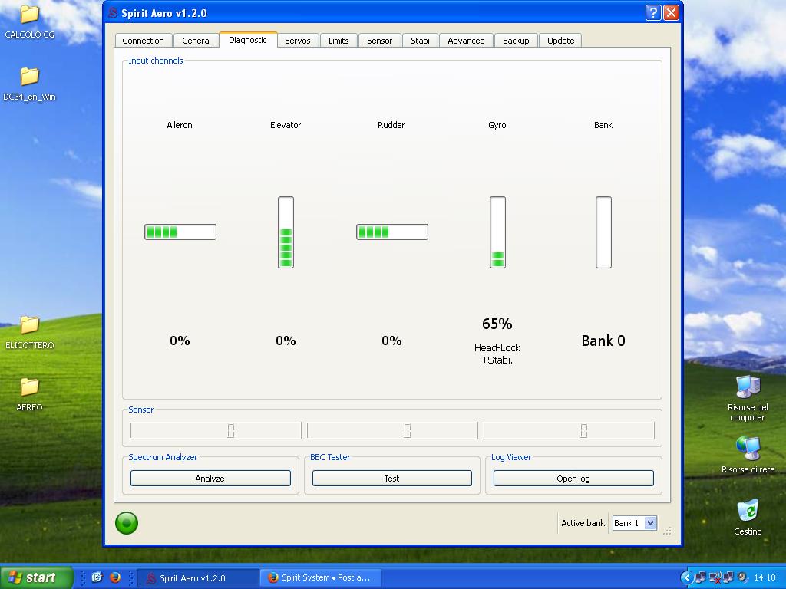Start the BEC Tester Test button
This screenshot has height=589, width=786.
[x=391, y=479]
